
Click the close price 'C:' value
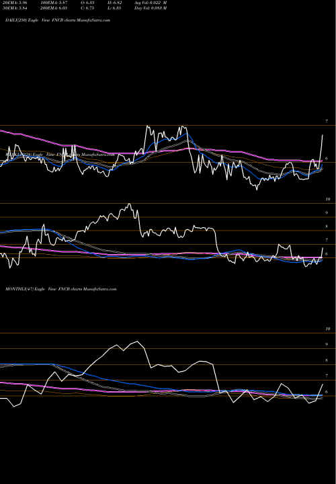point(87,8)
